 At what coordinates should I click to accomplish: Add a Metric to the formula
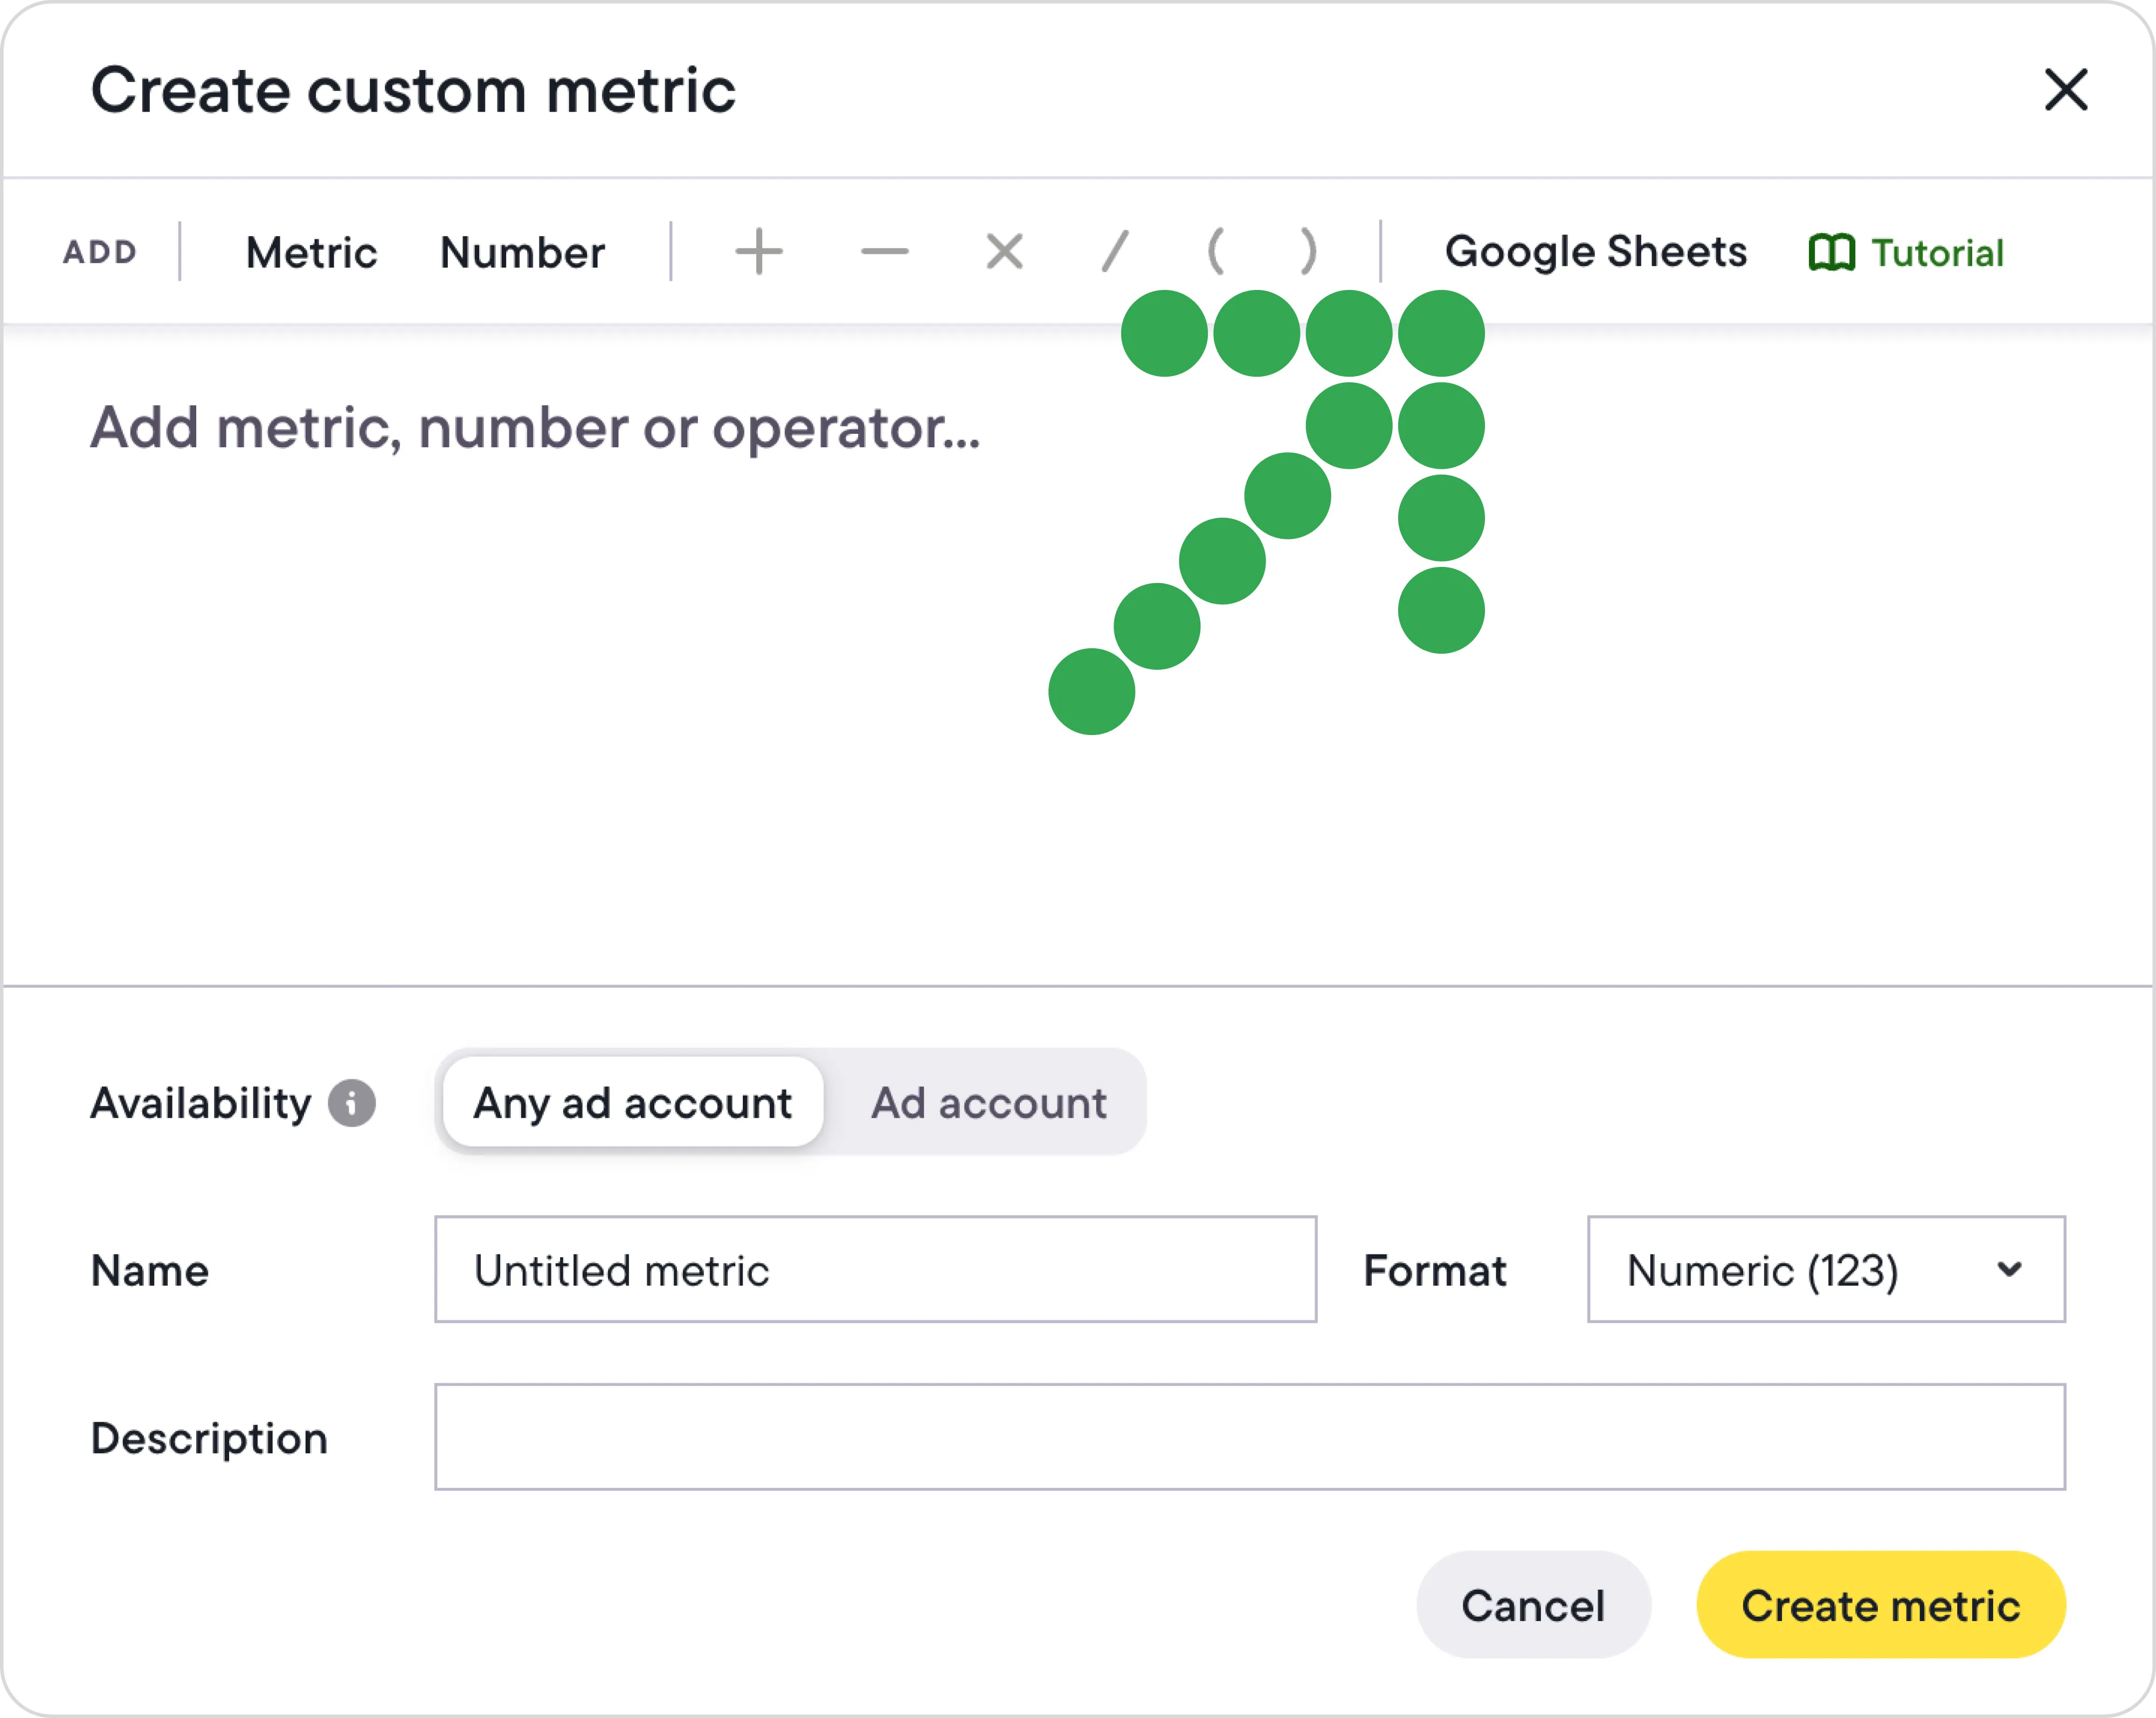[311, 253]
